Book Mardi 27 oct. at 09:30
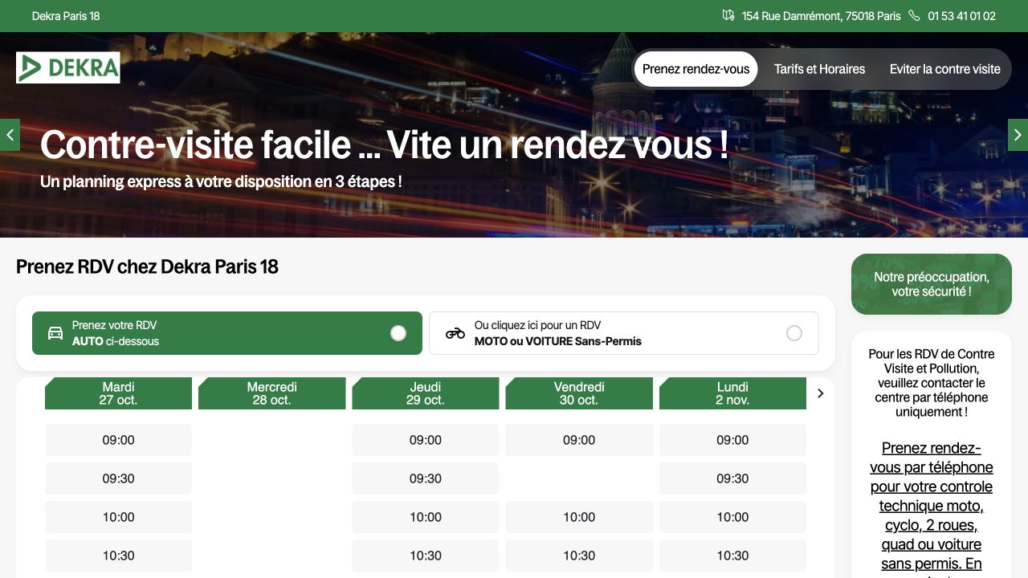 (118, 478)
